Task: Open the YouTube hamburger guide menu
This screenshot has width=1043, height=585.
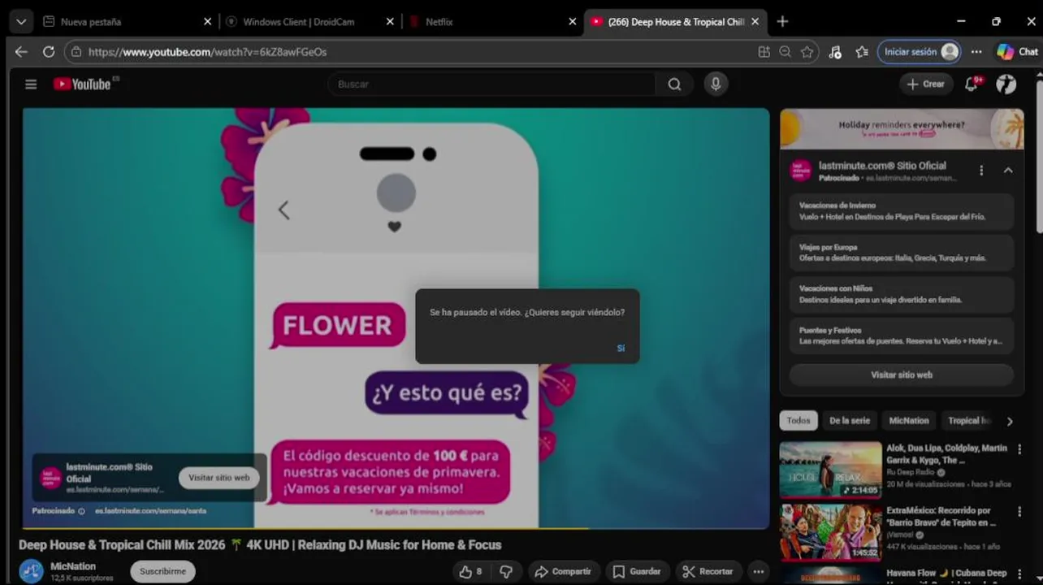Action: (31, 84)
